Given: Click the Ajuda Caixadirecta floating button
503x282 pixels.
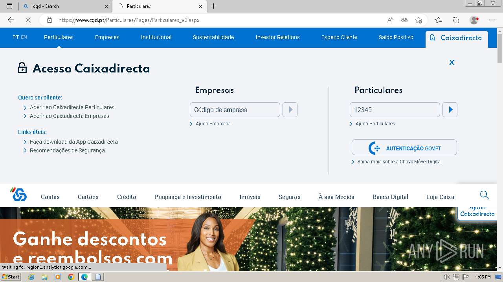Looking at the screenshot, I should point(477,213).
